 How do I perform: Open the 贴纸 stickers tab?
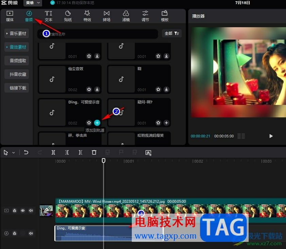[x=68, y=16]
